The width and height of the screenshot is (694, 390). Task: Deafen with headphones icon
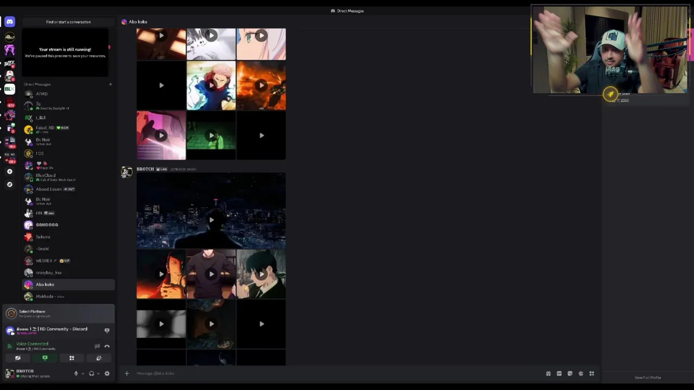click(91, 373)
